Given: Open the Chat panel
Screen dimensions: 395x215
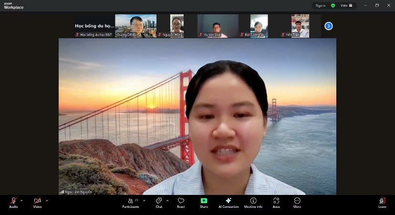Looking at the screenshot, I should tap(159, 202).
